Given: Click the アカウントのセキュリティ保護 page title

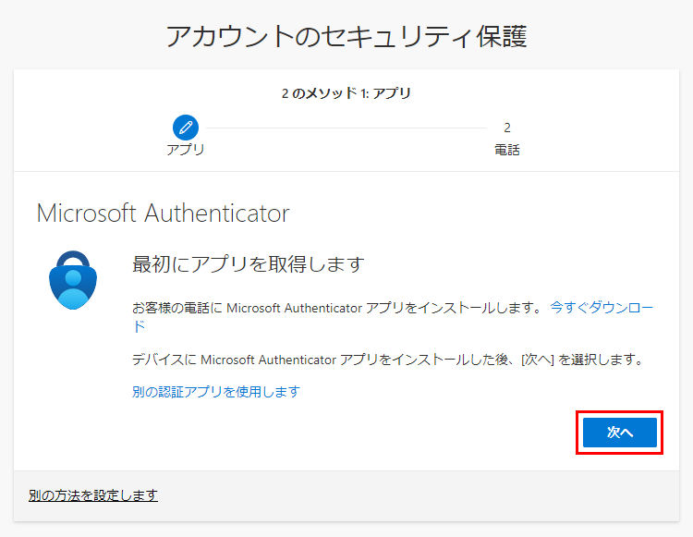Looking at the screenshot, I should click(x=346, y=37).
